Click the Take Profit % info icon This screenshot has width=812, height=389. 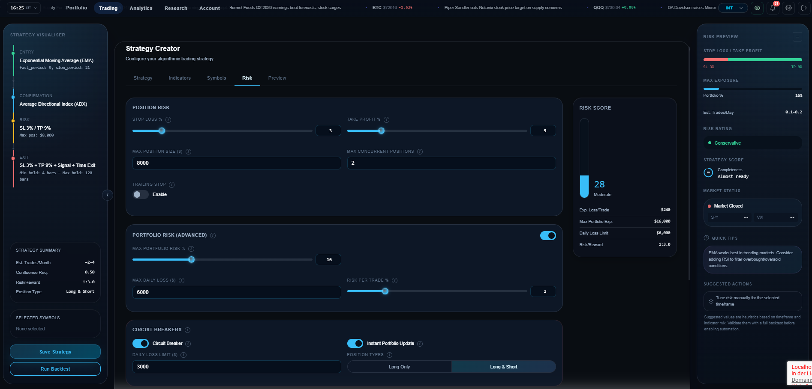click(387, 120)
